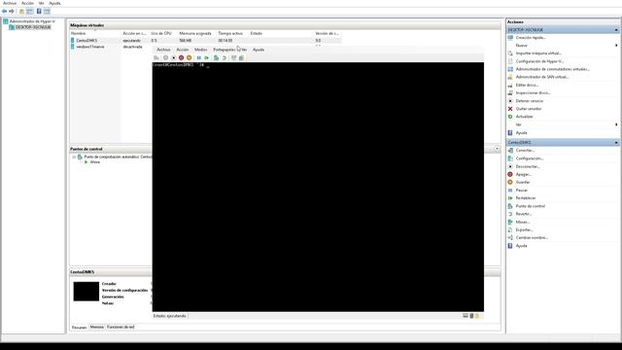The height and width of the screenshot is (350, 622).
Task: Click the orange Guardar icon in Acciones pane
Action: (510, 182)
